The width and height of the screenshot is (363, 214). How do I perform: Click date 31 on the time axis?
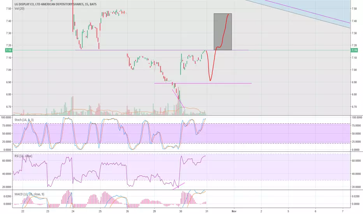point(207,211)
